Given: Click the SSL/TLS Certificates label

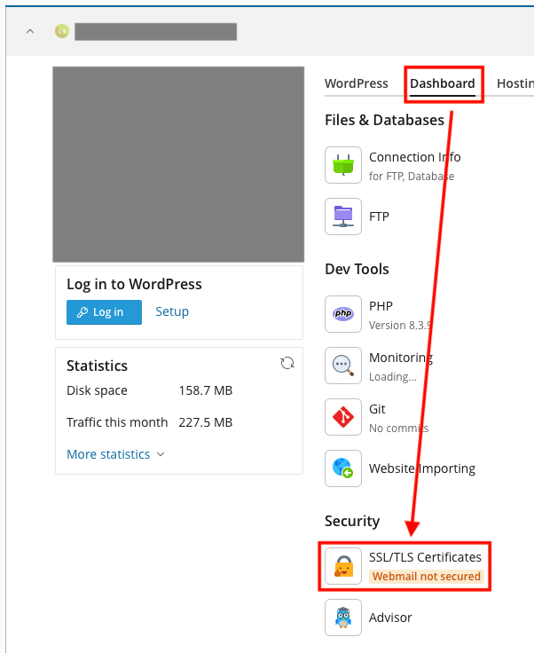Looking at the screenshot, I should pyautogui.click(x=425, y=557).
